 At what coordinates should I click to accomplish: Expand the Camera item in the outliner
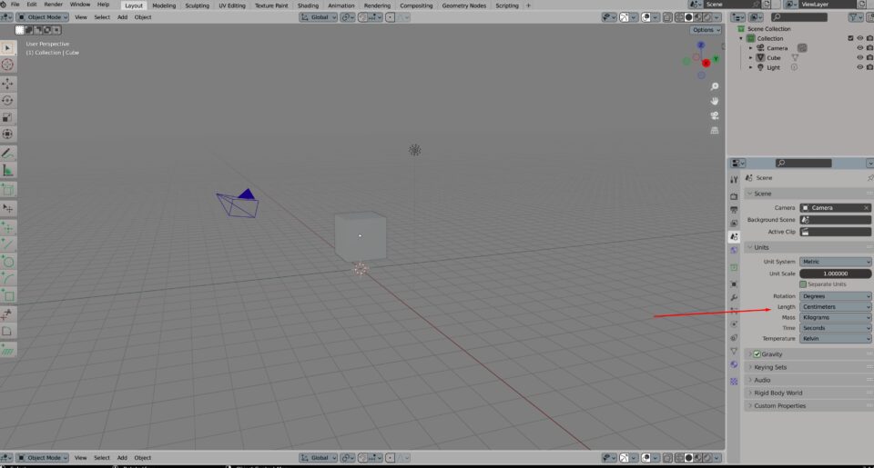751,48
